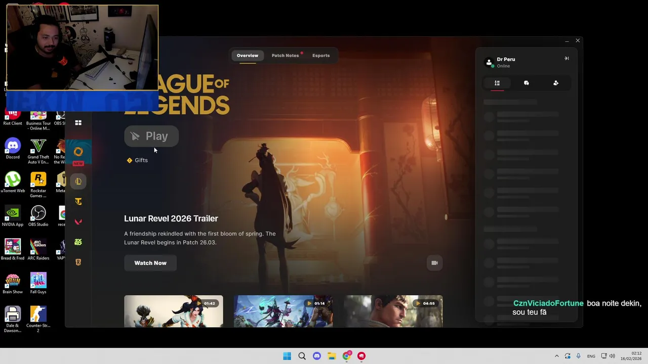Switch the ENG input language indicator
The height and width of the screenshot is (364, 648).
coord(591,356)
